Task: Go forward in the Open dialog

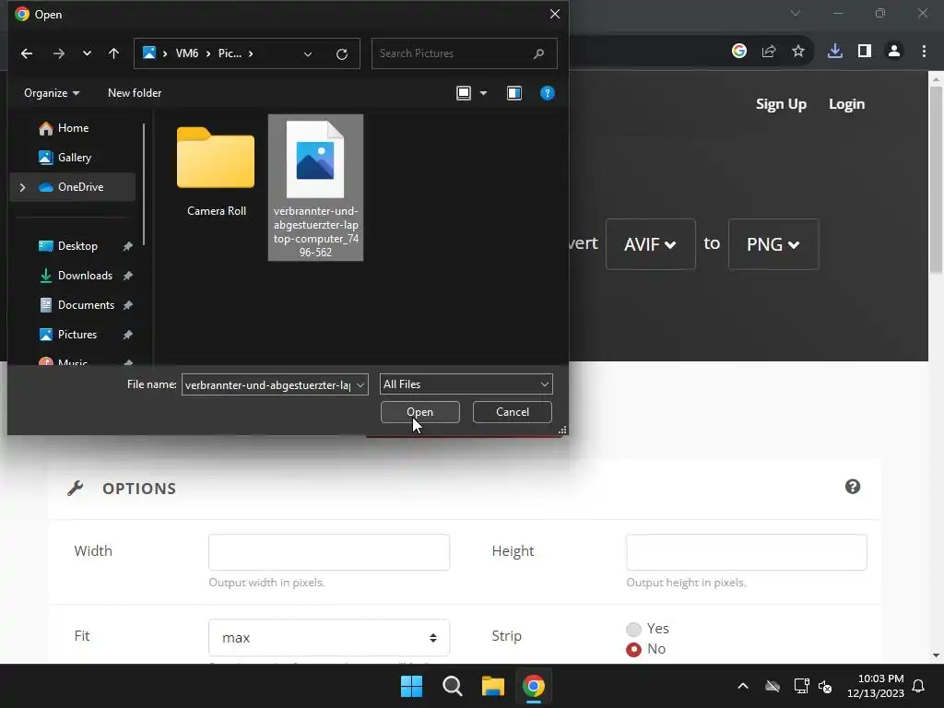Action: (x=58, y=53)
